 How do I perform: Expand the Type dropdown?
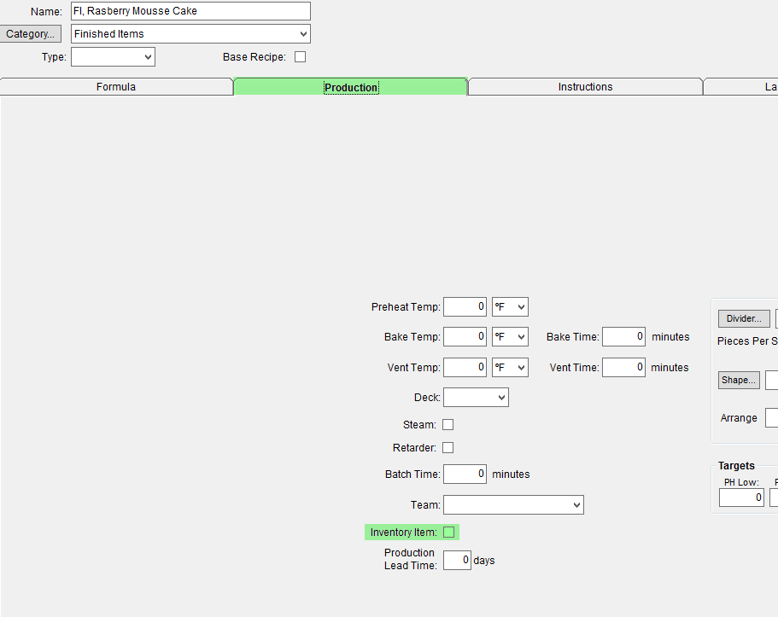click(113, 57)
